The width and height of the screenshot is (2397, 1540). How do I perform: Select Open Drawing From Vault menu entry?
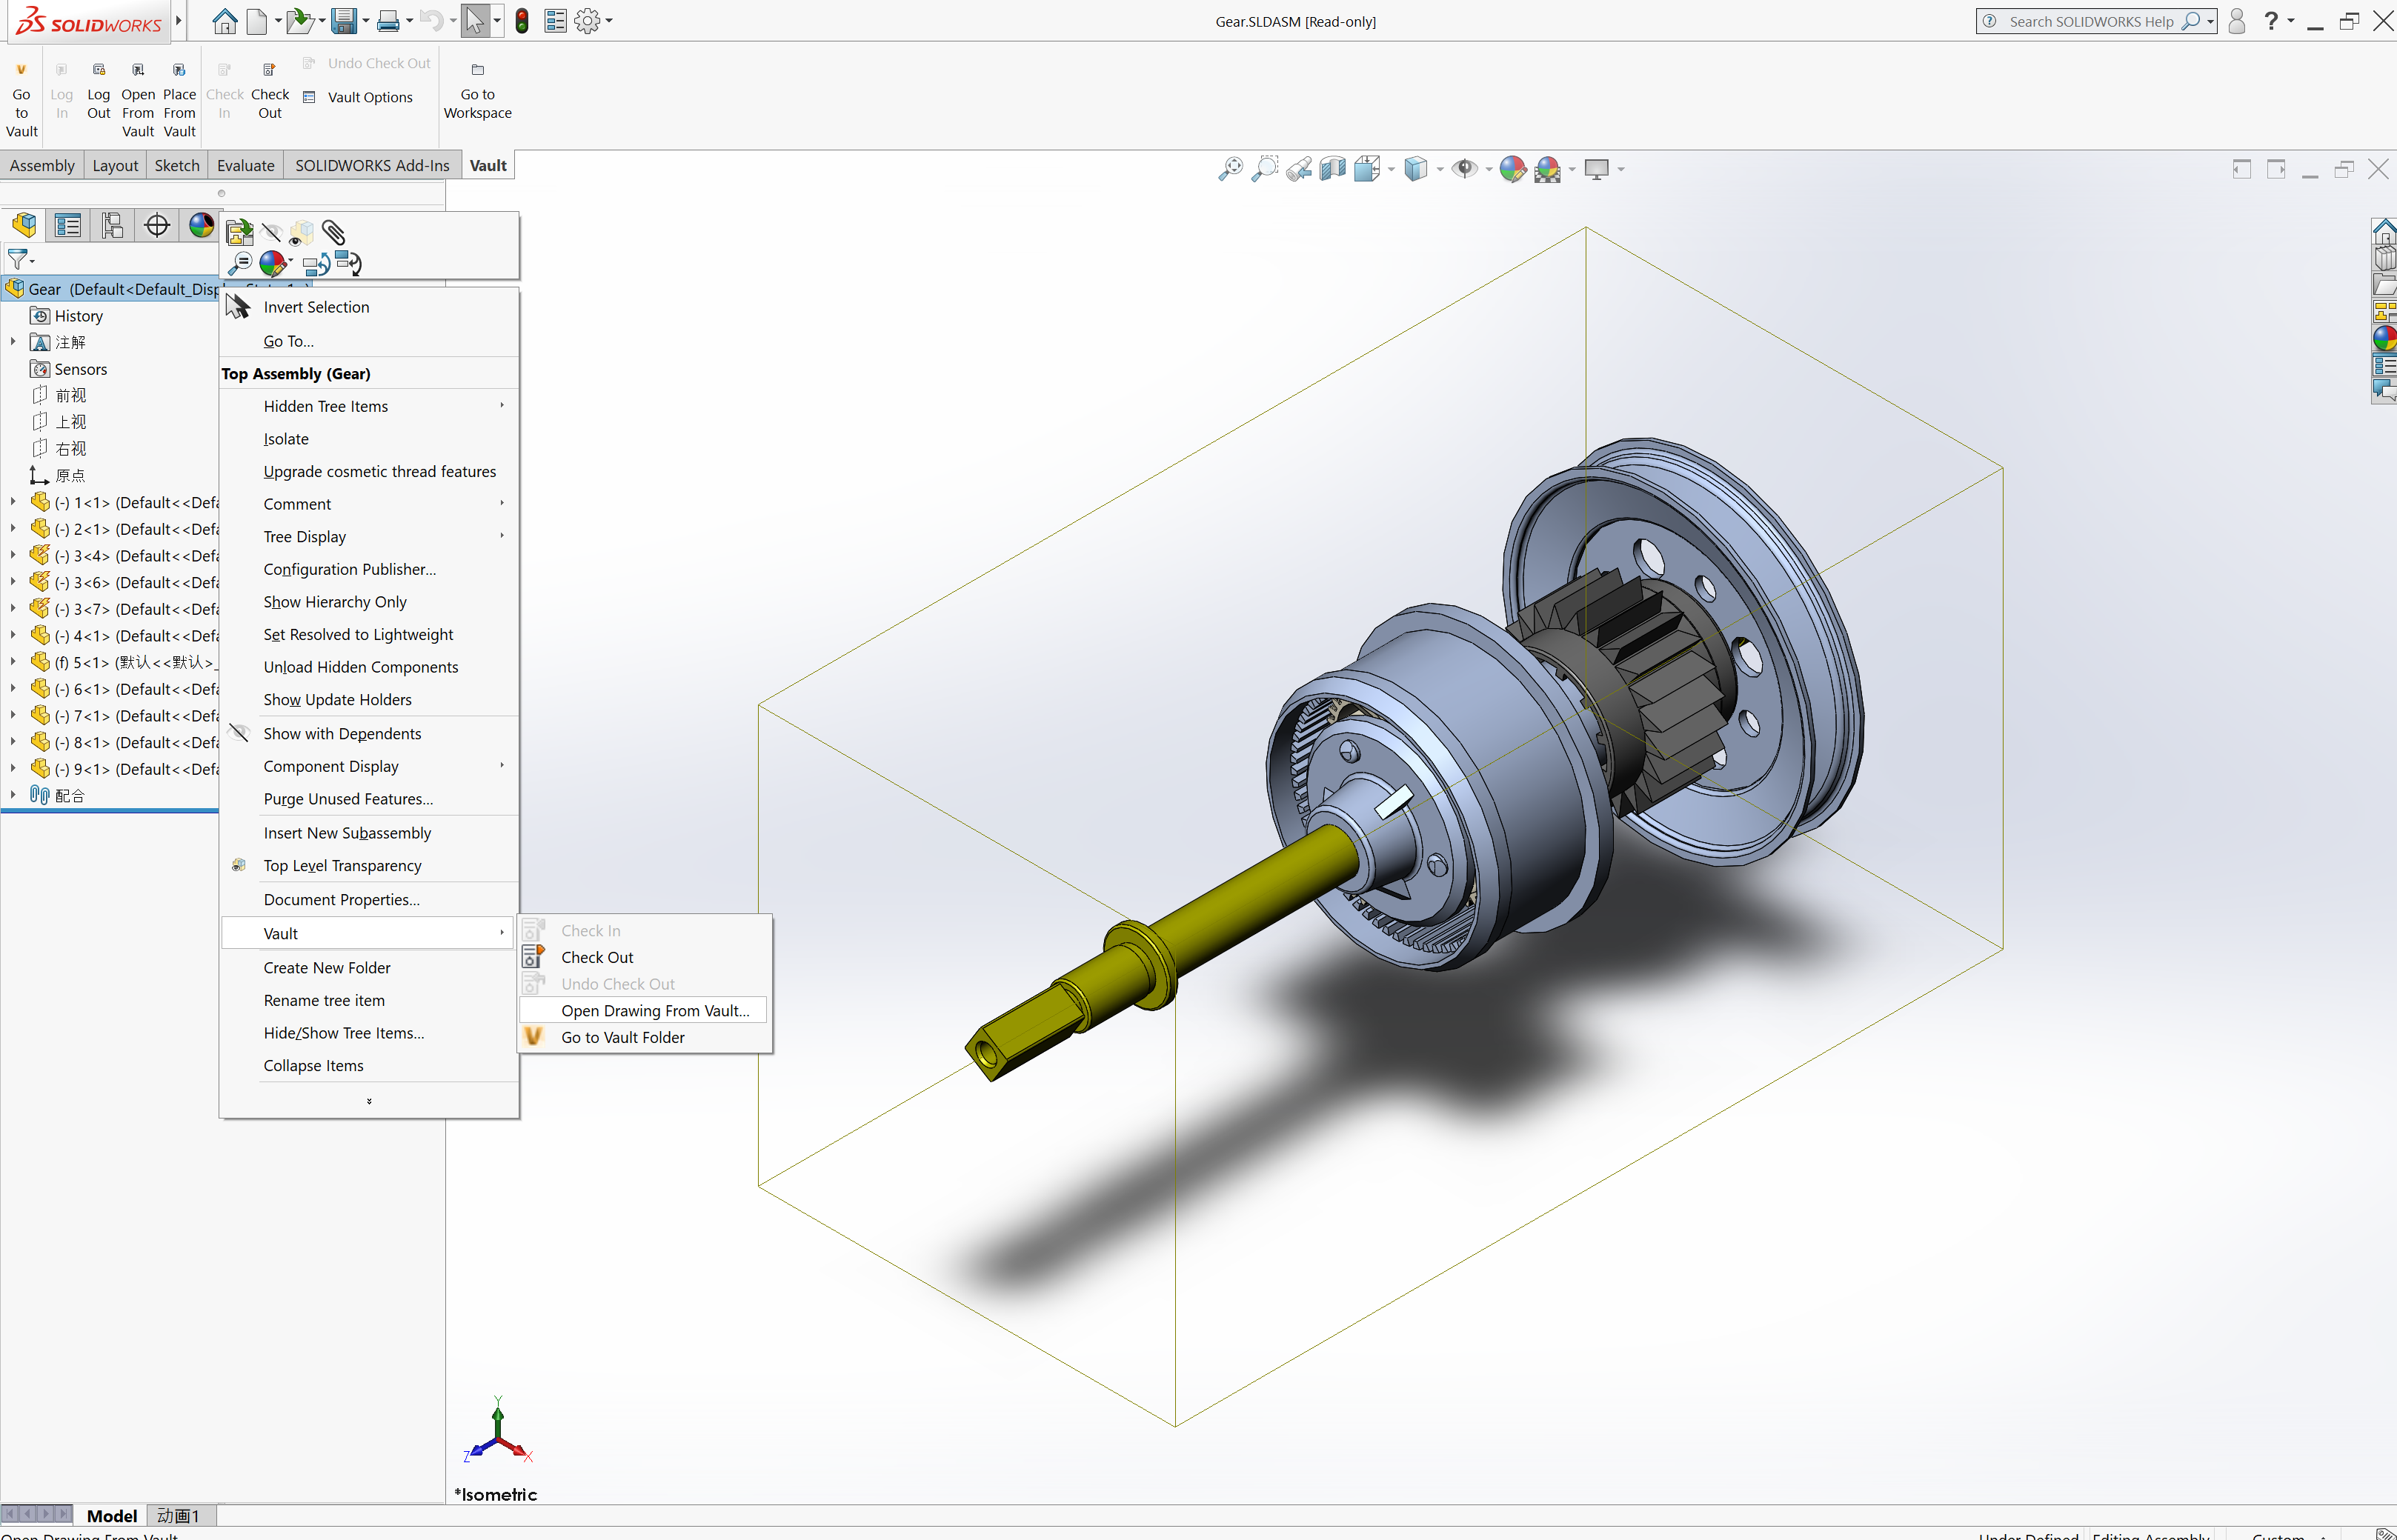click(654, 1011)
